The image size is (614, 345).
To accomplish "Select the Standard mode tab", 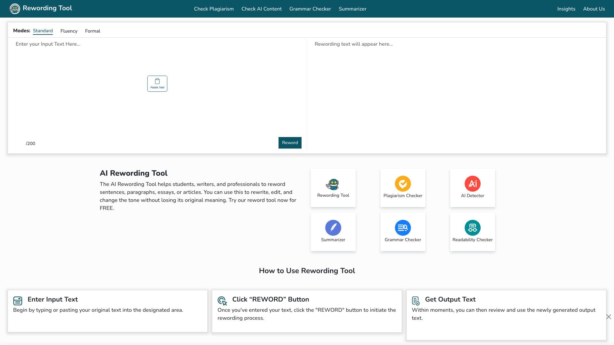I will [43, 31].
